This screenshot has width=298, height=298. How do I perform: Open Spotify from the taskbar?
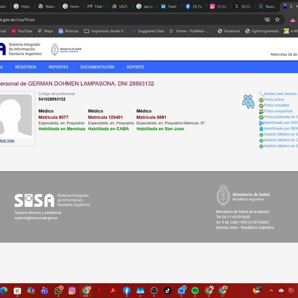pos(195,291)
